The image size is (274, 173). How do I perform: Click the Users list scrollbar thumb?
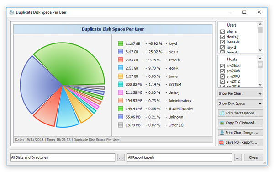(x=260, y=30)
